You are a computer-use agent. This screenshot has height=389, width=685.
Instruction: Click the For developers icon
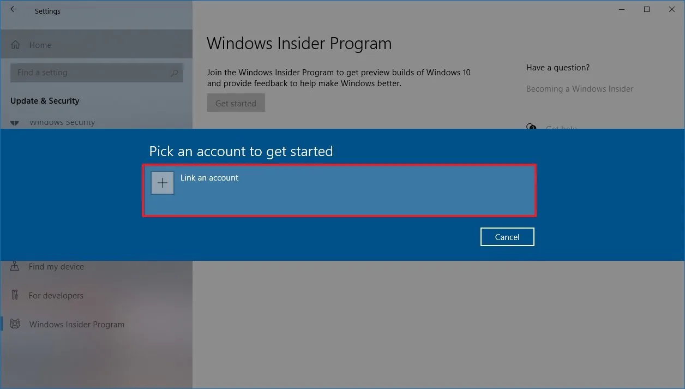[x=15, y=295]
